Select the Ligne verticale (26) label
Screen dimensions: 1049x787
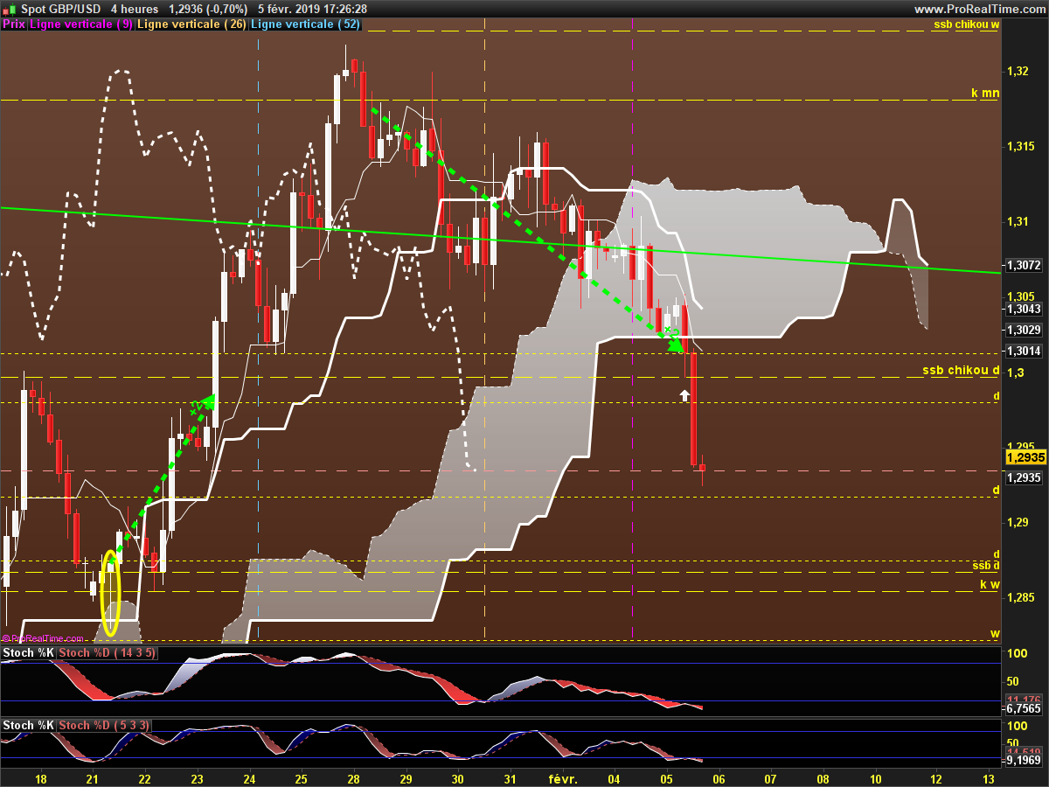click(192, 24)
